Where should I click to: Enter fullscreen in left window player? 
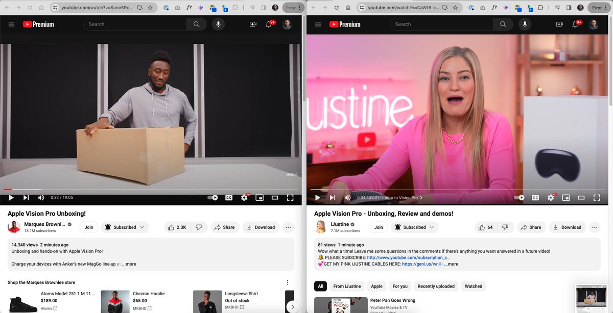tap(290, 198)
